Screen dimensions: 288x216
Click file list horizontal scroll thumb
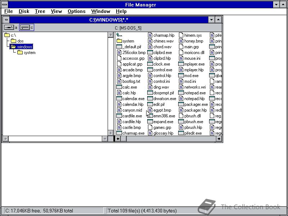(123, 139)
